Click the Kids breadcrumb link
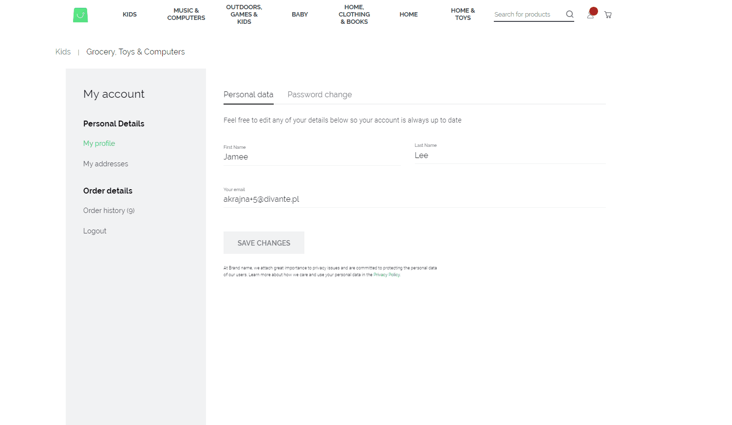This screenshot has height=425, width=732. pyautogui.click(x=63, y=52)
